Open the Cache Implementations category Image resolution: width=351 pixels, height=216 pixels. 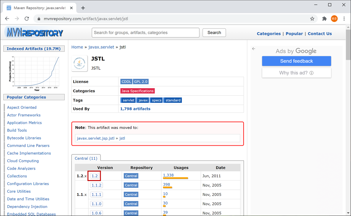point(29,153)
